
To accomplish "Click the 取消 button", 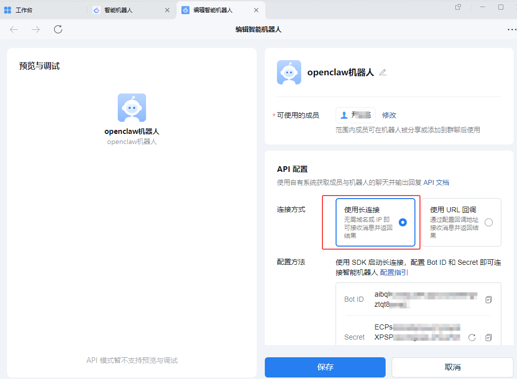I will (452, 367).
